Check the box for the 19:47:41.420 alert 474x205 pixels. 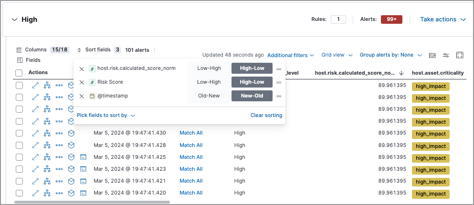point(19,193)
